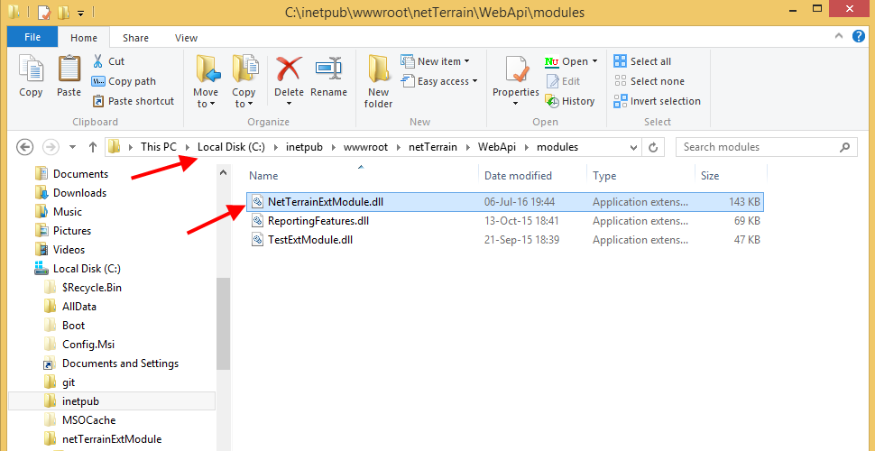Refresh the current folder view
The width and height of the screenshot is (875, 451).
654,147
